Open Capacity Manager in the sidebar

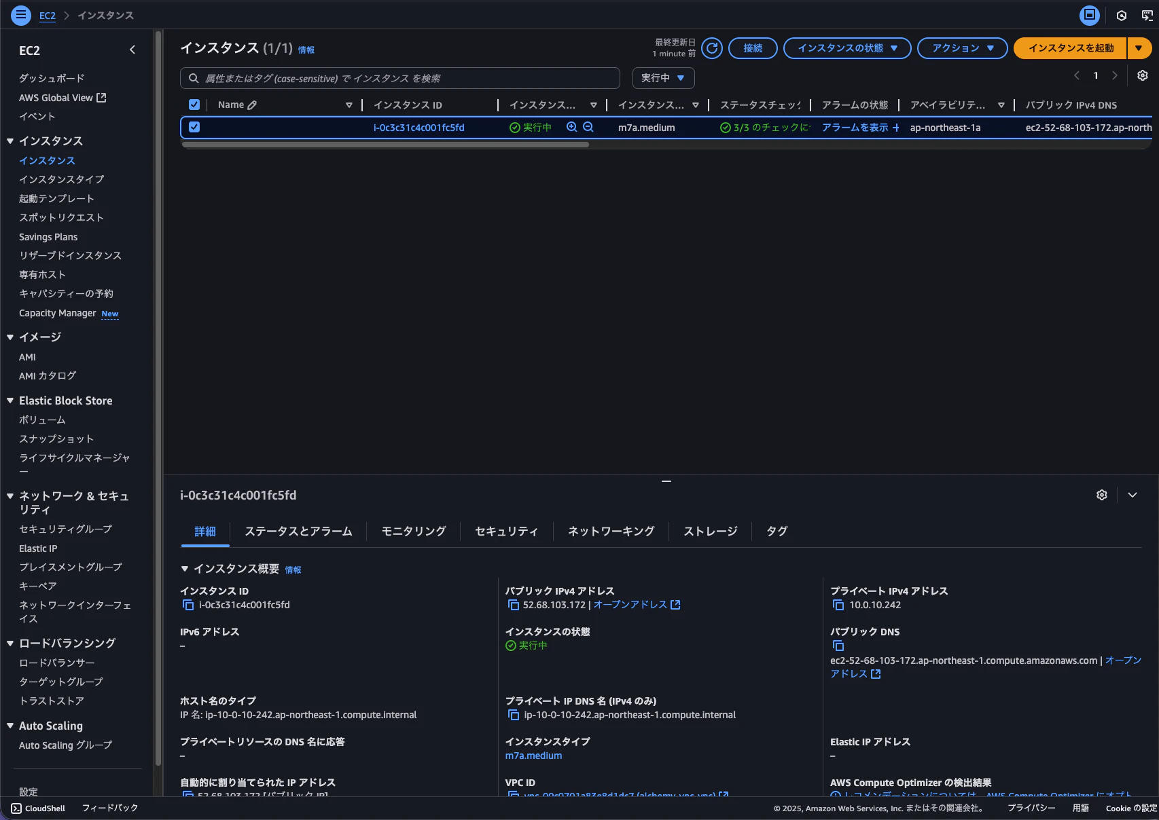58,313
